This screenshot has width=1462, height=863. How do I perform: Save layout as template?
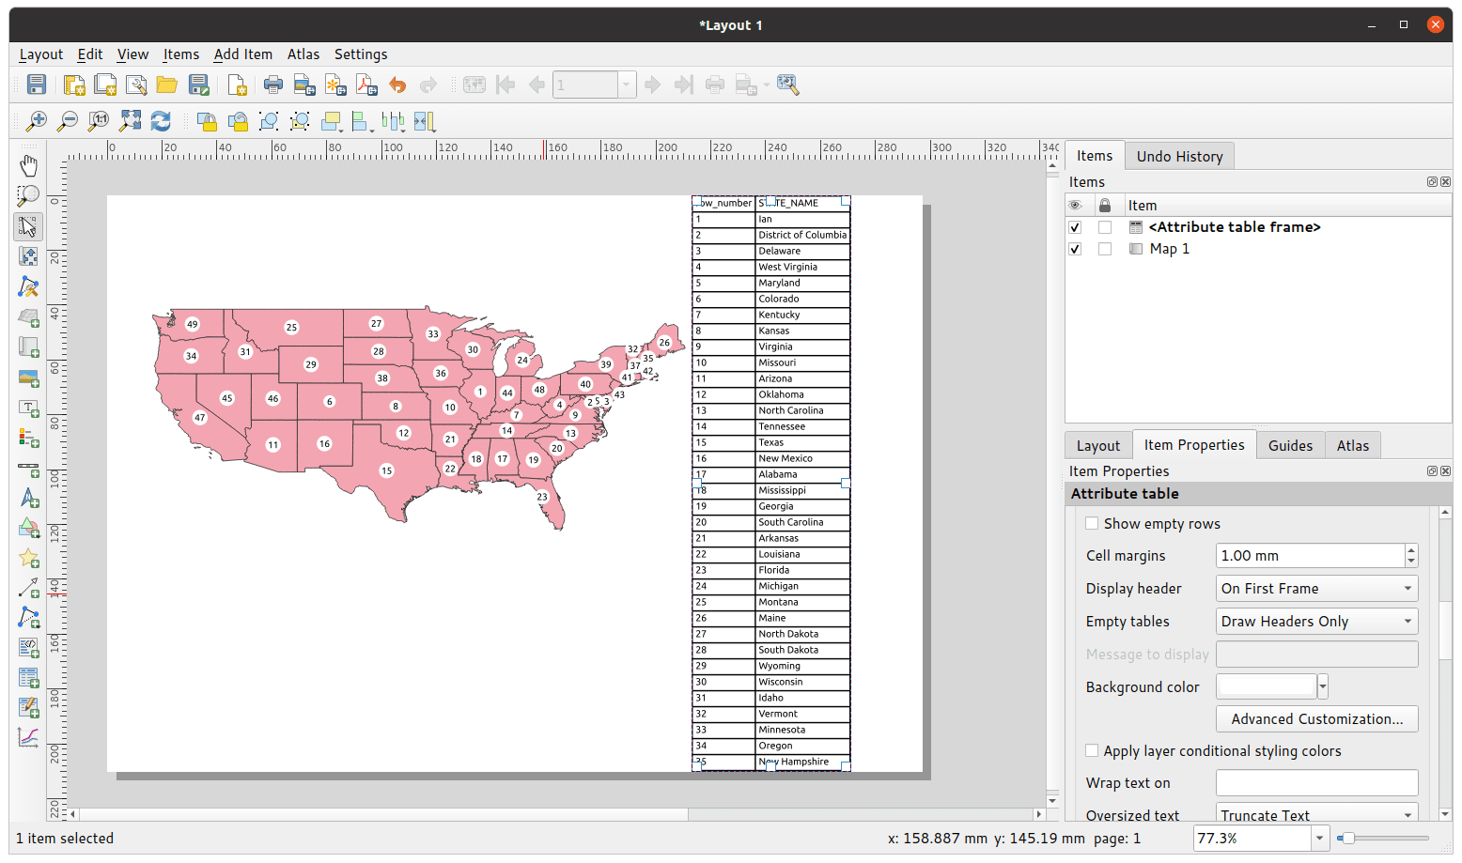point(198,85)
